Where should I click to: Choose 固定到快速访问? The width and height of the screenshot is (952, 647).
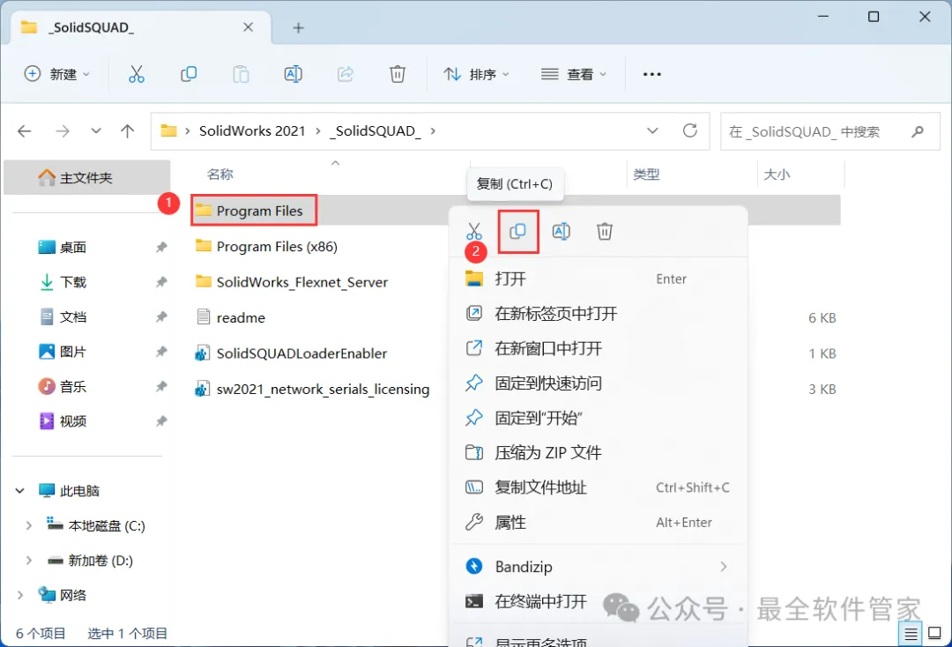[598, 383]
